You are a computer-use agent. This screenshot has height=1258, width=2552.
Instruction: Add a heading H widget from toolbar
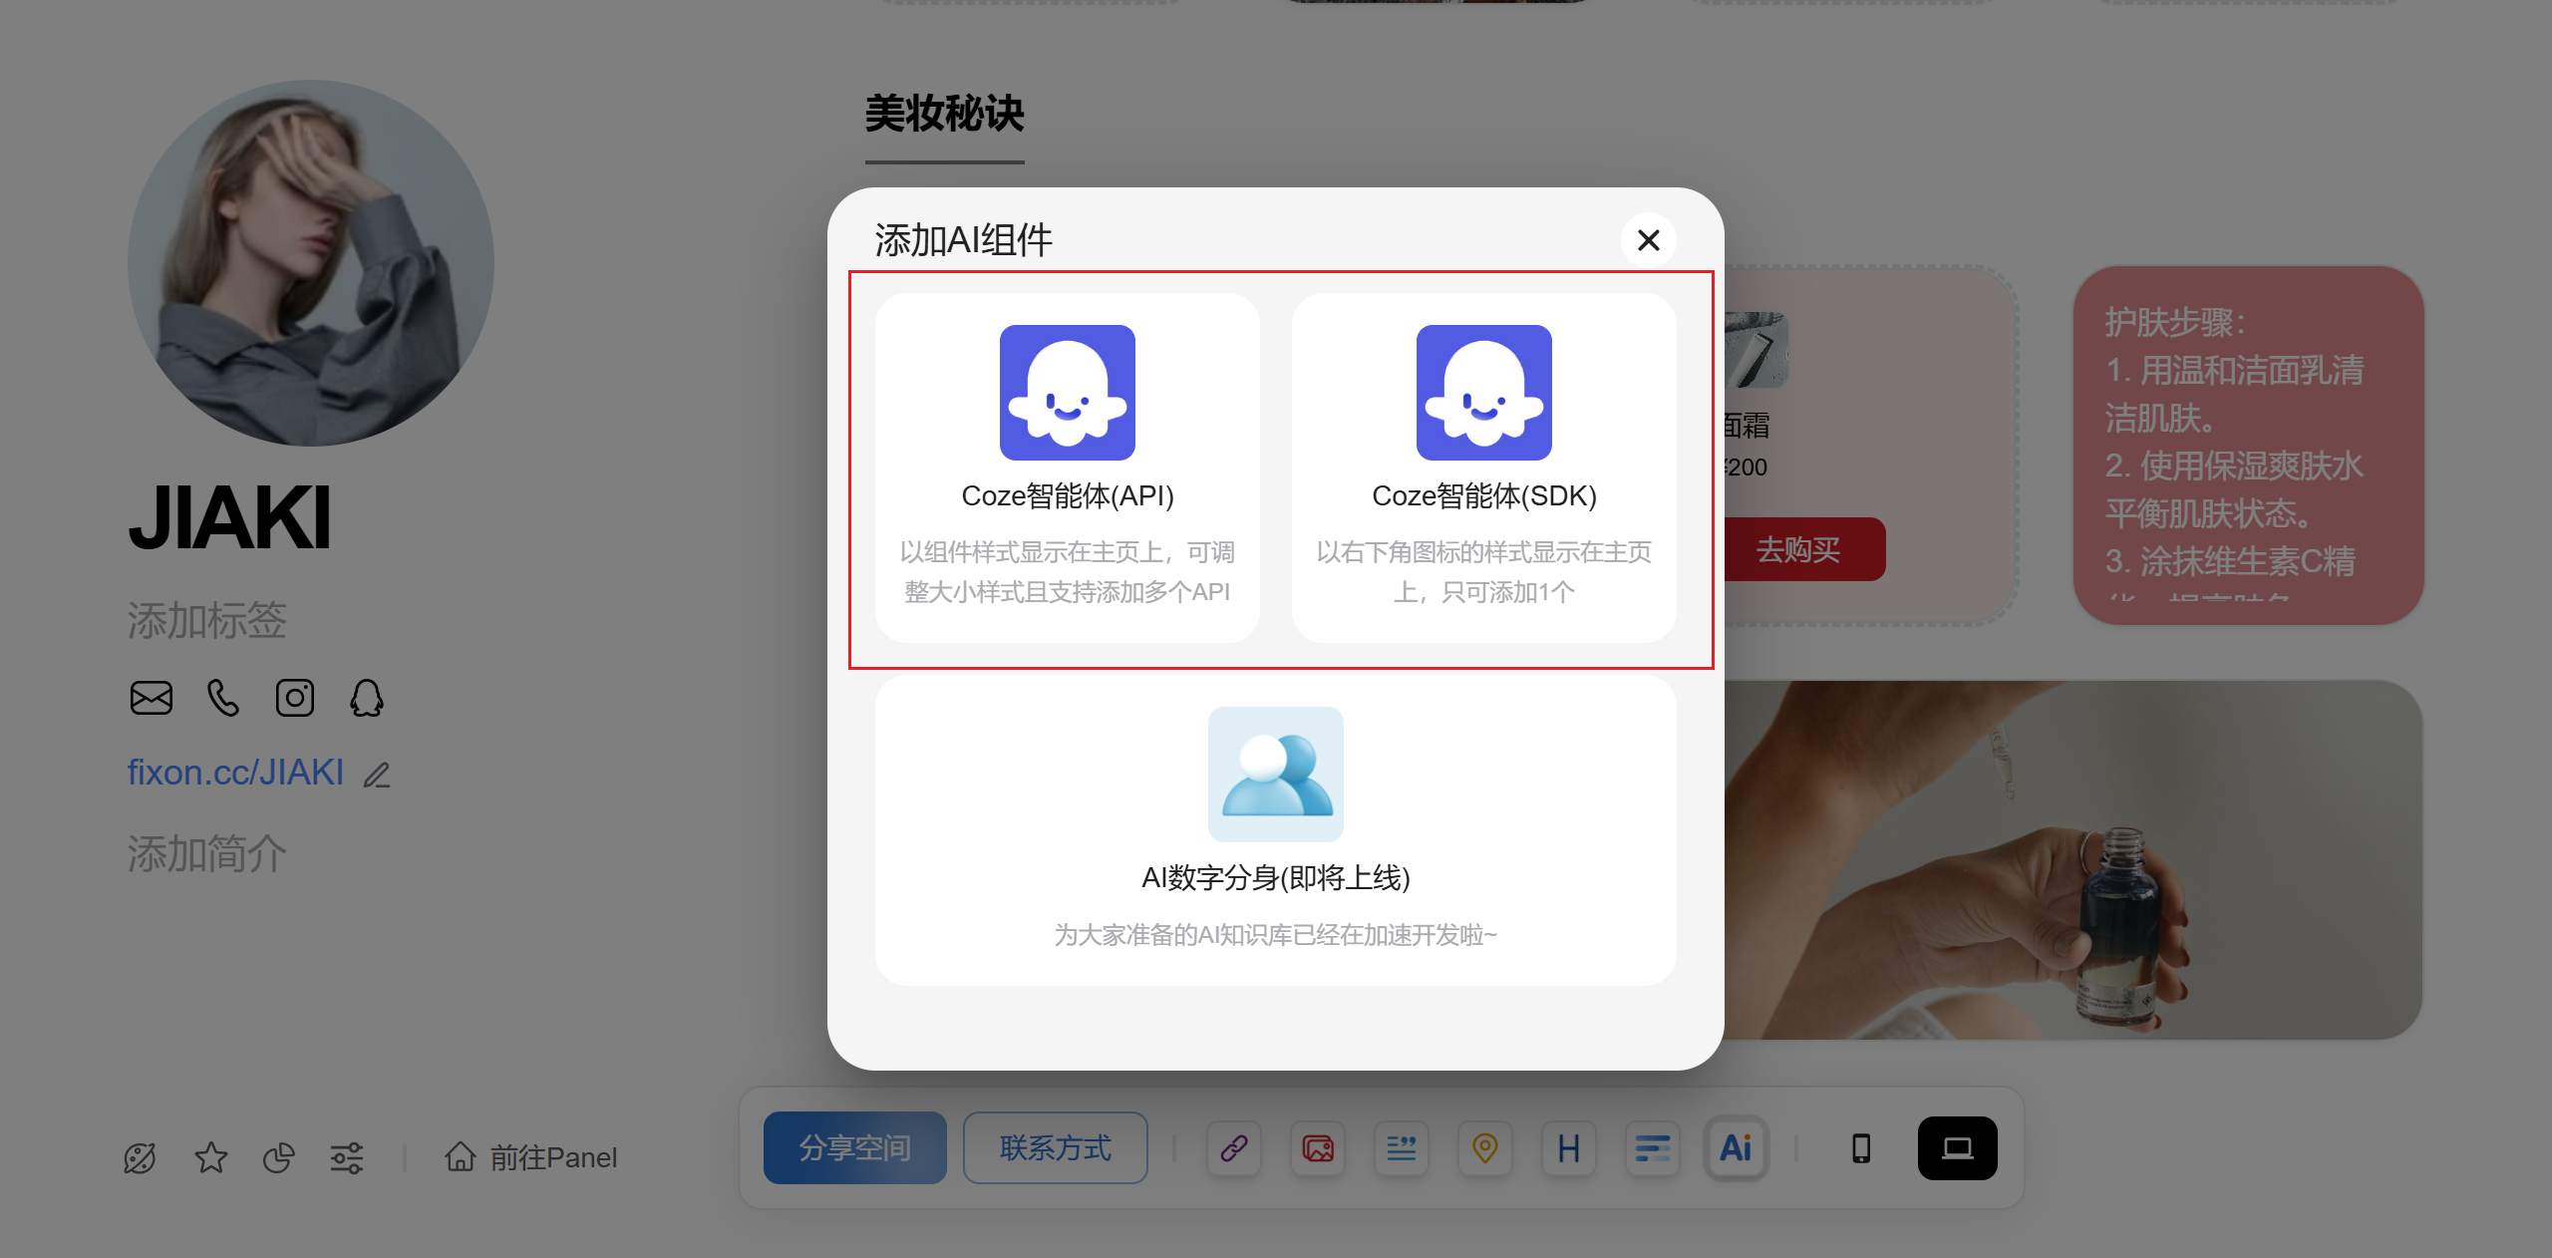click(x=1569, y=1148)
